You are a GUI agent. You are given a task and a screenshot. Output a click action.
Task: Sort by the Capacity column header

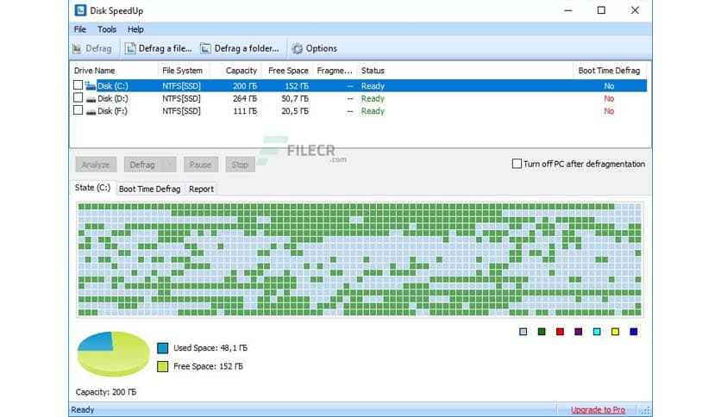point(236,71)
